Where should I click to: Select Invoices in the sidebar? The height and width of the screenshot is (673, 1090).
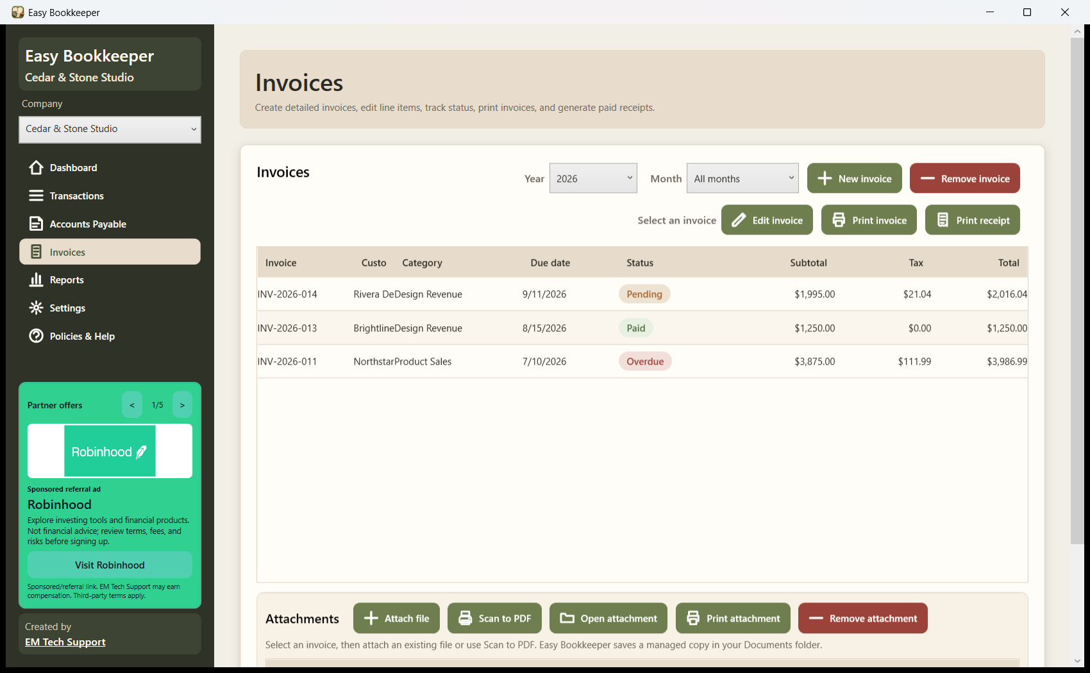110,252
